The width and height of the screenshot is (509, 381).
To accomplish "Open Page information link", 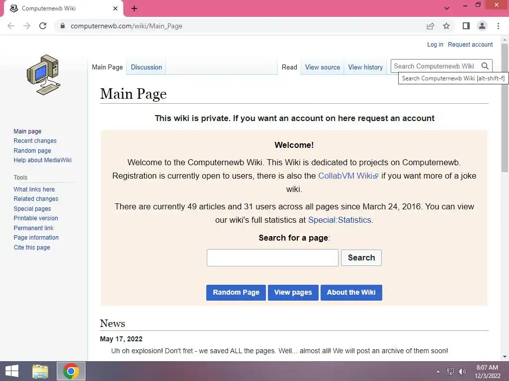I will coord(36,238).
